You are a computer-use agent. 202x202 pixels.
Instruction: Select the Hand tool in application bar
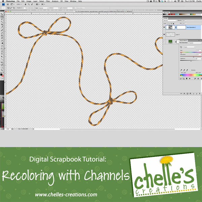click(x=25, y=4)
